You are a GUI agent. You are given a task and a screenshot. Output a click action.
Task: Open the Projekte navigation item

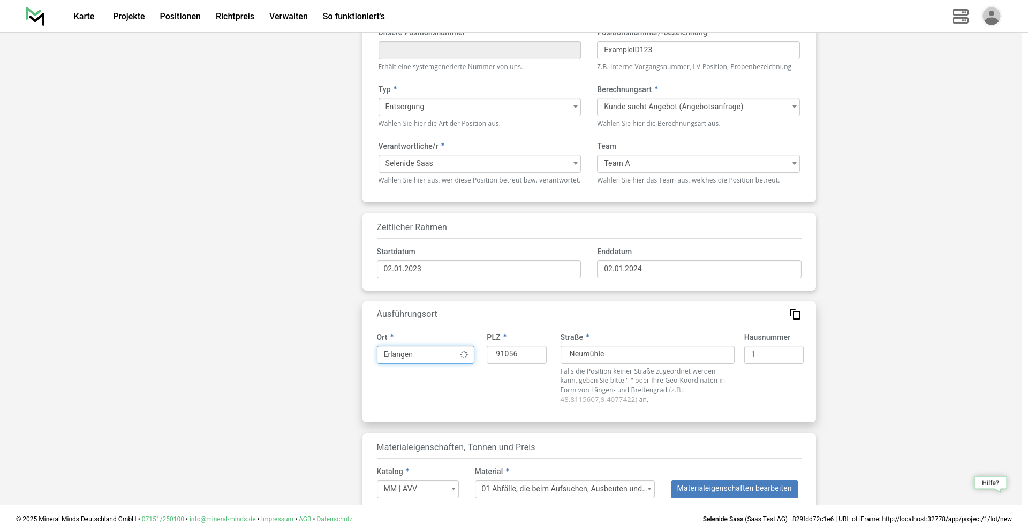click(128, 17)
